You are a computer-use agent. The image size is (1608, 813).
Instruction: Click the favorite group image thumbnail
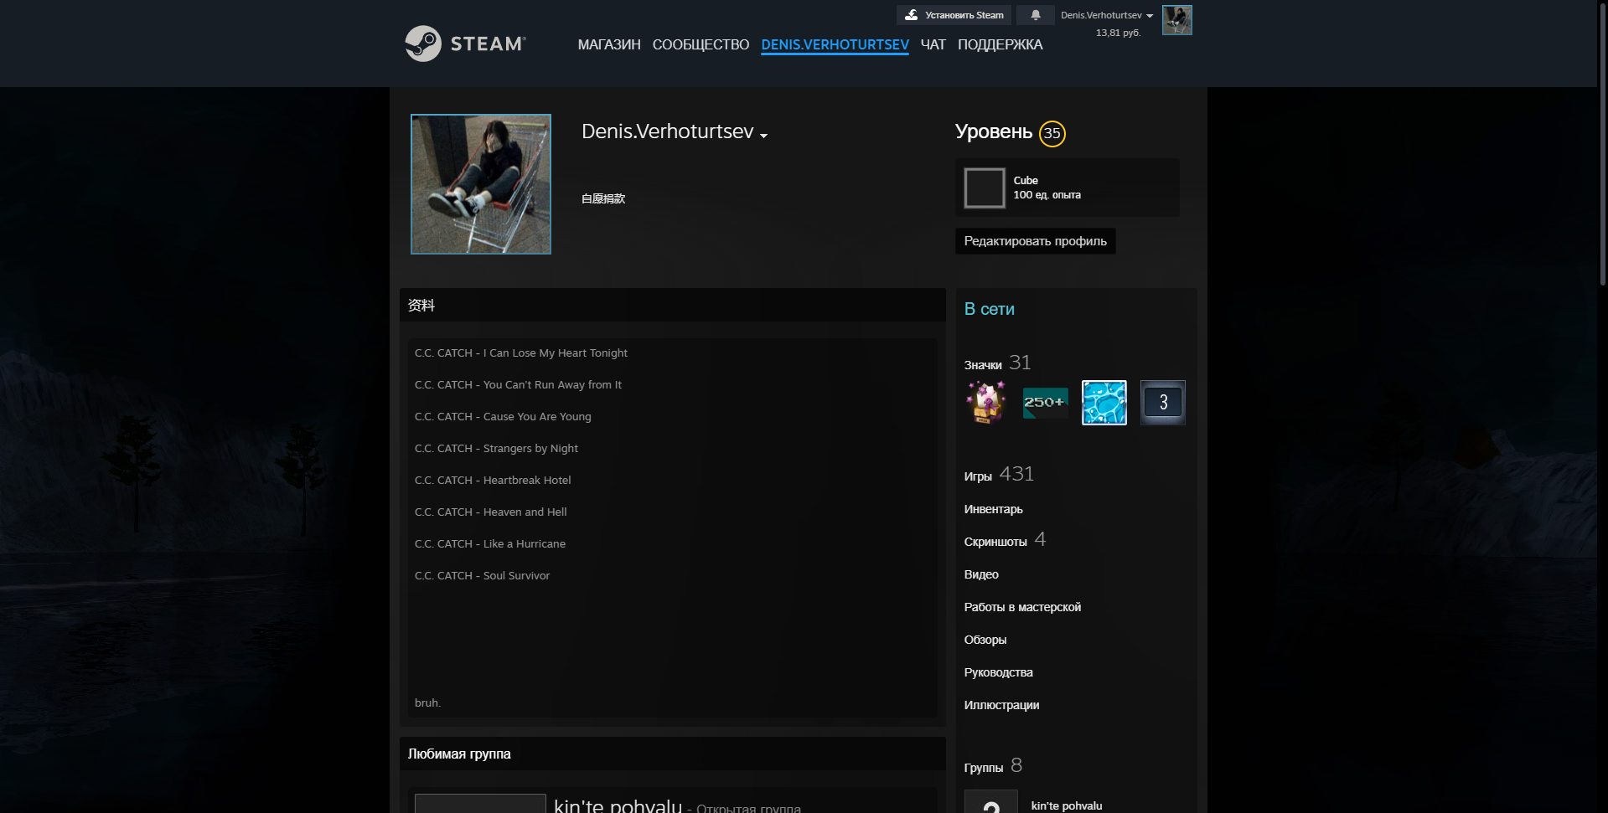480,803
